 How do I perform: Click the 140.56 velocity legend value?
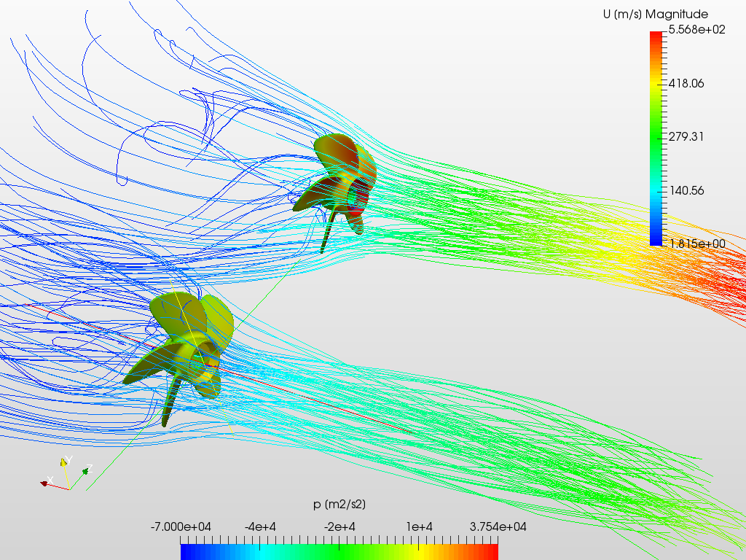click(686, 190)
